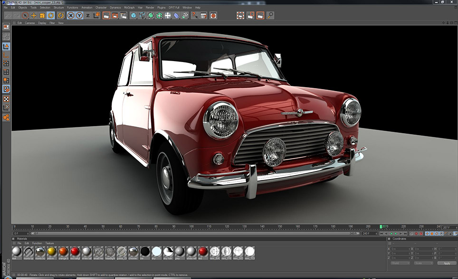This screenshot has height=279, width=458.
Task: Click the Render Settings clapperboard icon
Action: pyautogui.click(x=123, y=15)
